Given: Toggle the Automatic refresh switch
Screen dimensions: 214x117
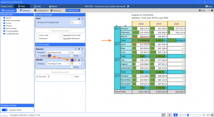Looking at the screenshot, I should [4, 110].
